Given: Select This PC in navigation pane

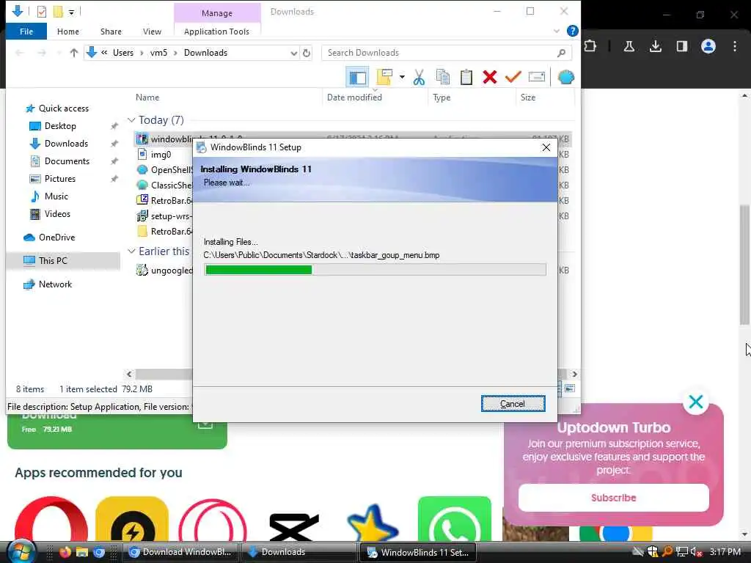Looking at the screenshot, I should click(53, 261).
